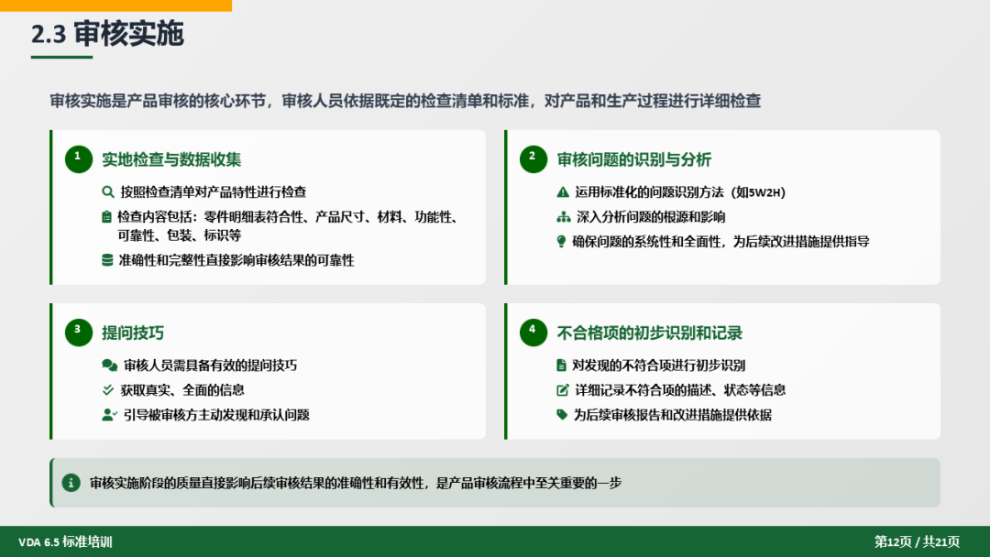Click the page indicator 第12页 / 共21页
Screen dimensions: 990x557
917,542
